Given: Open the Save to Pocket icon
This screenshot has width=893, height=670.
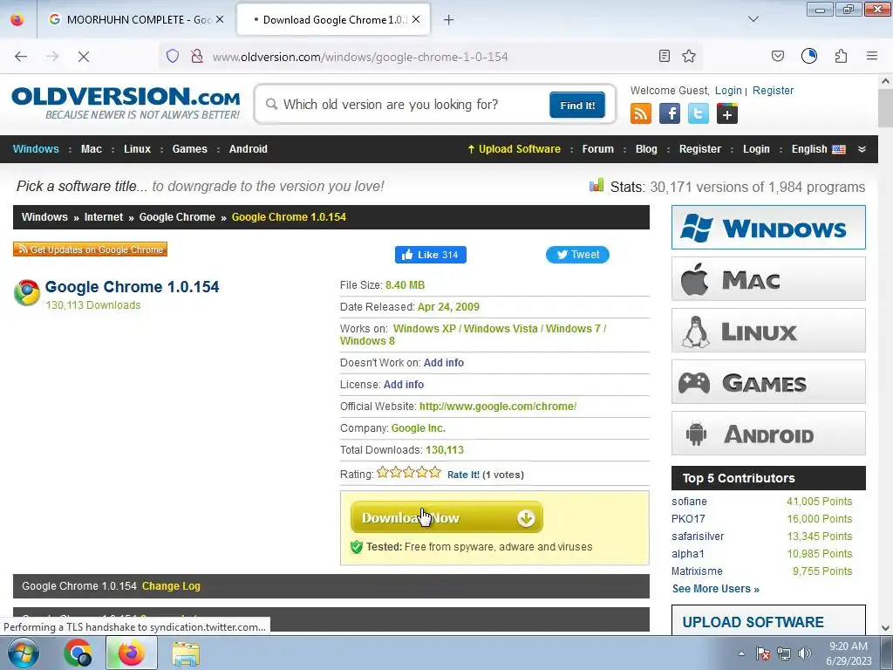Looking at the screenshot, I should tap(777, 56).
